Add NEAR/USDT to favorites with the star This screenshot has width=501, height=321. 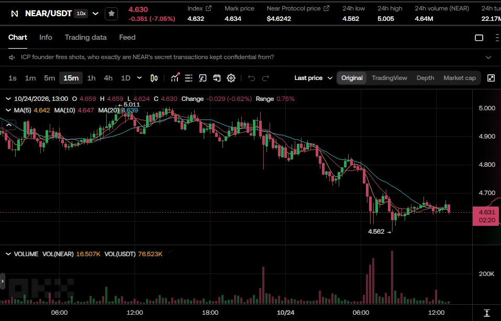pyautogui.click(x=111, y=14)
